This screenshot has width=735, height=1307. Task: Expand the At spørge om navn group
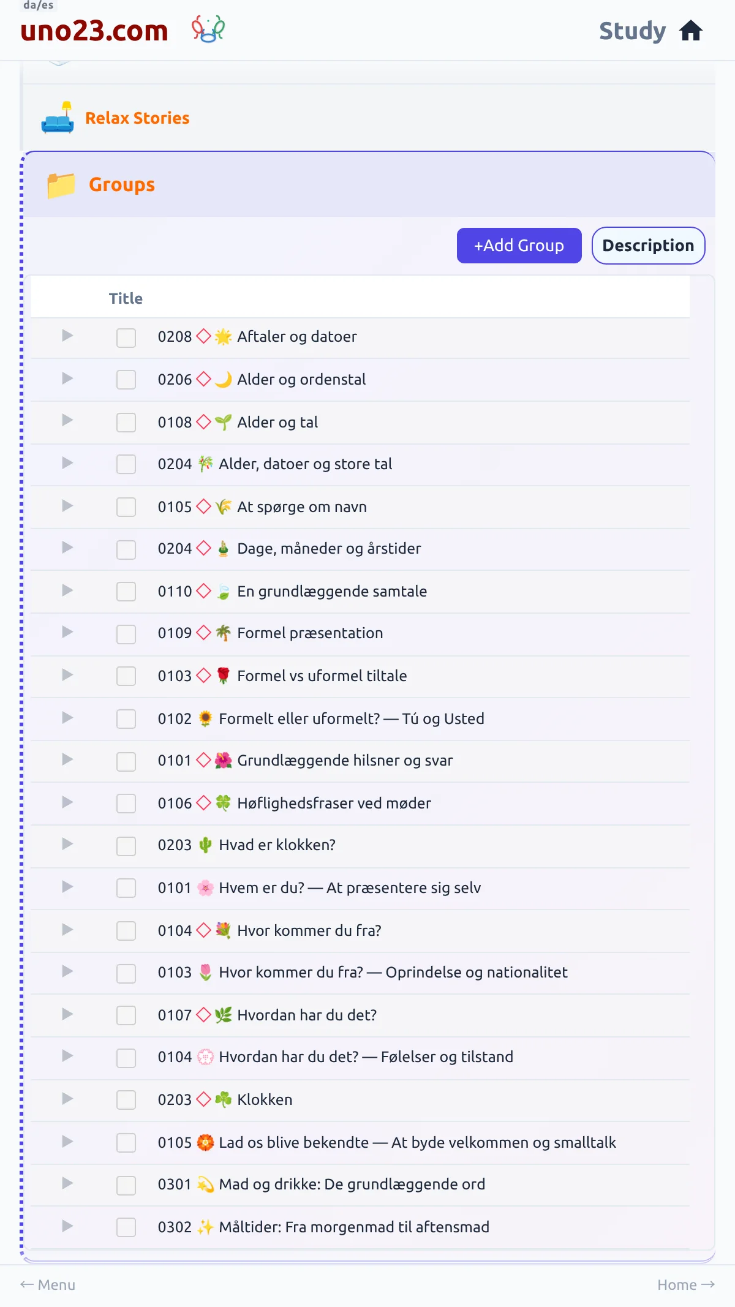tap(67, 506)
